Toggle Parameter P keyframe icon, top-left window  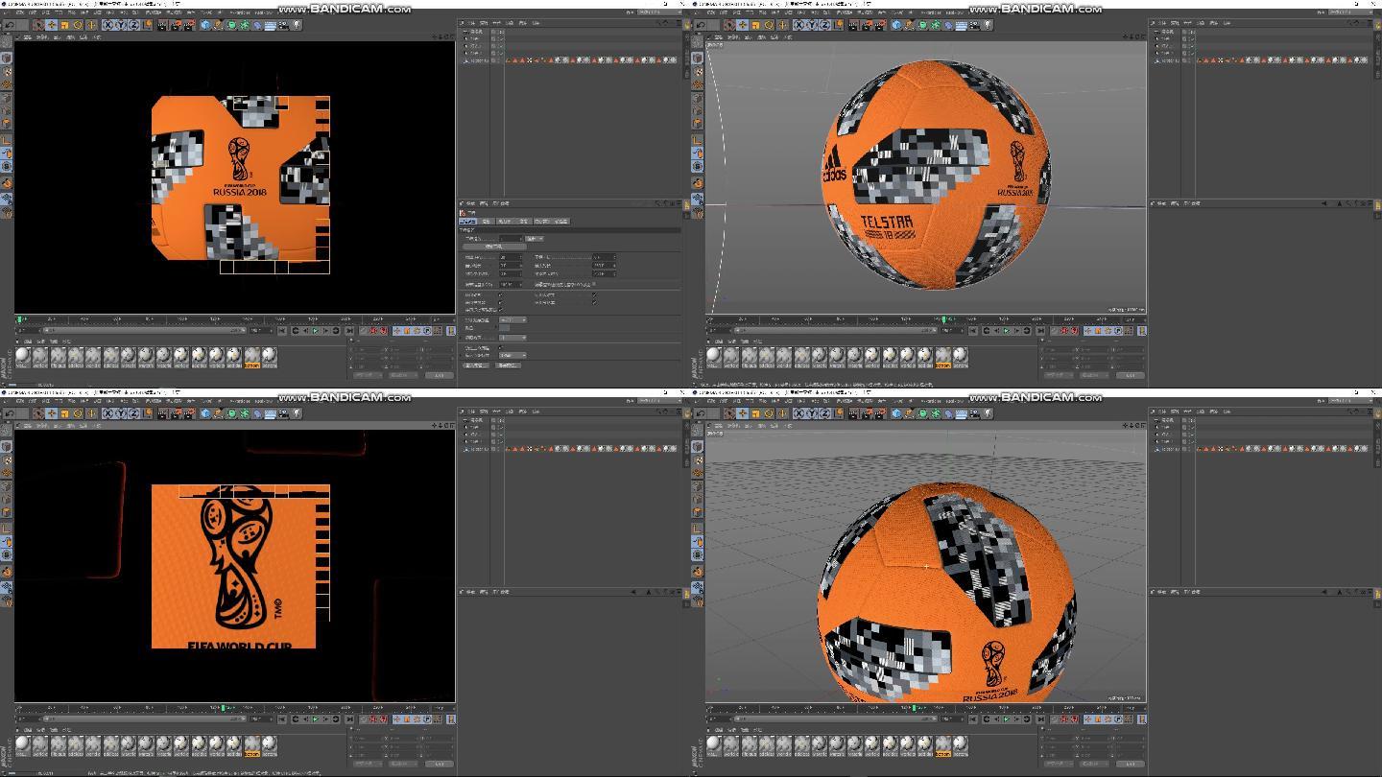tap(427, 331)
